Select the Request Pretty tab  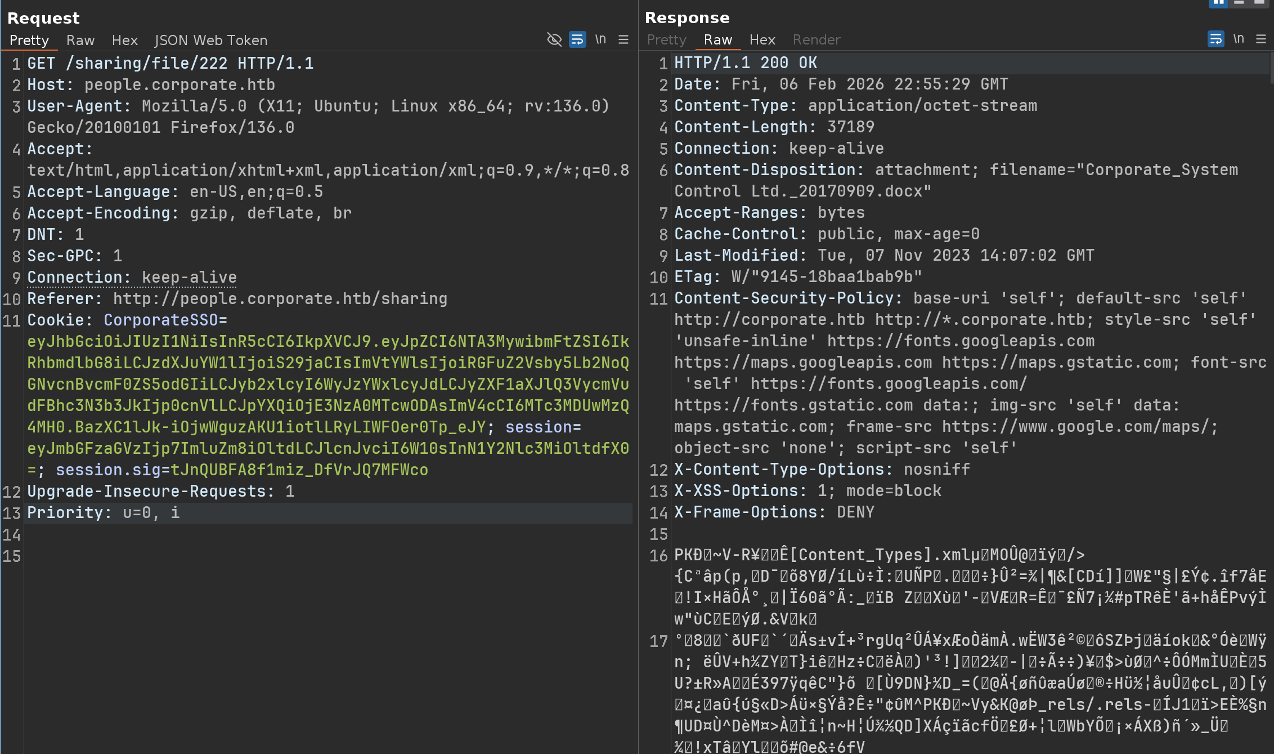(29, 40)
